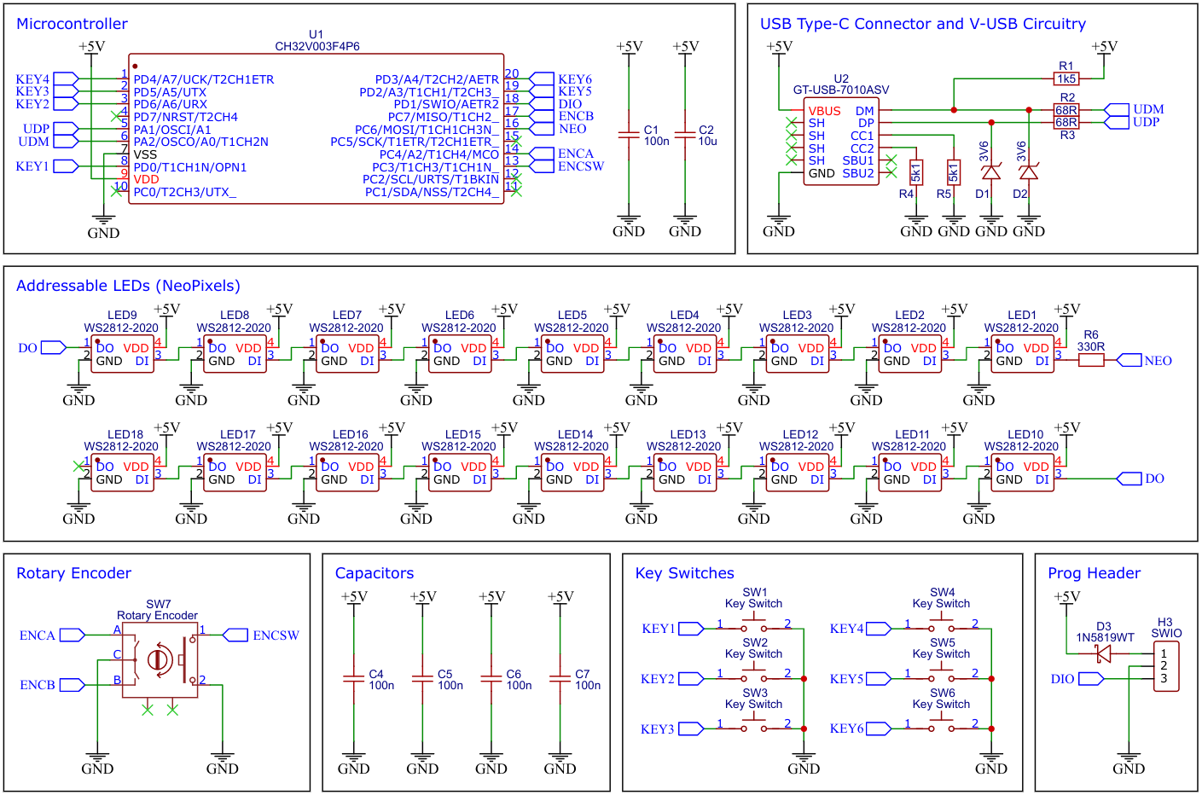
Task: Click the ENCSW net port at rotary encoder
Action: coord(261,635)
